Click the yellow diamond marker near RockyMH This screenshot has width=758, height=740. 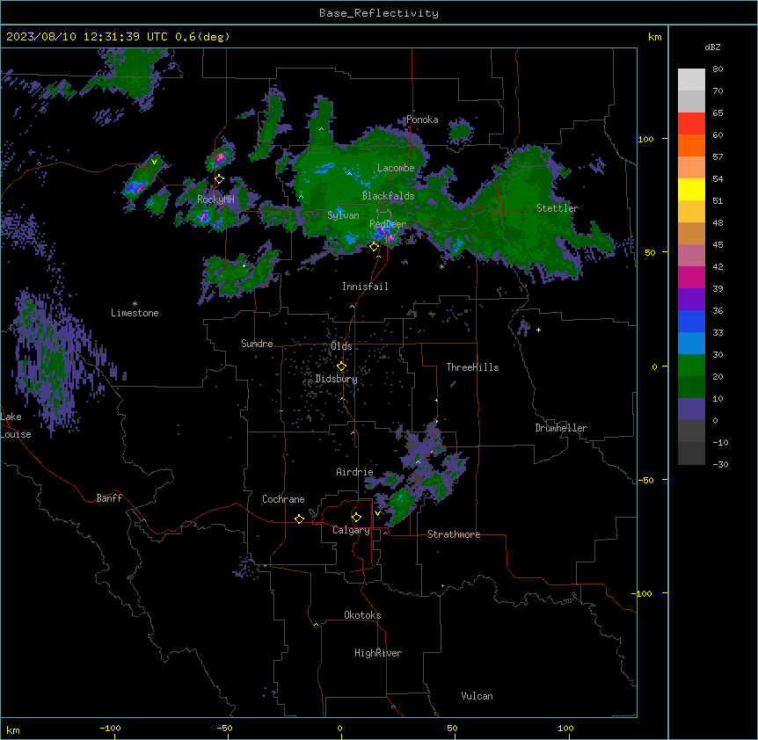(220, 179)
